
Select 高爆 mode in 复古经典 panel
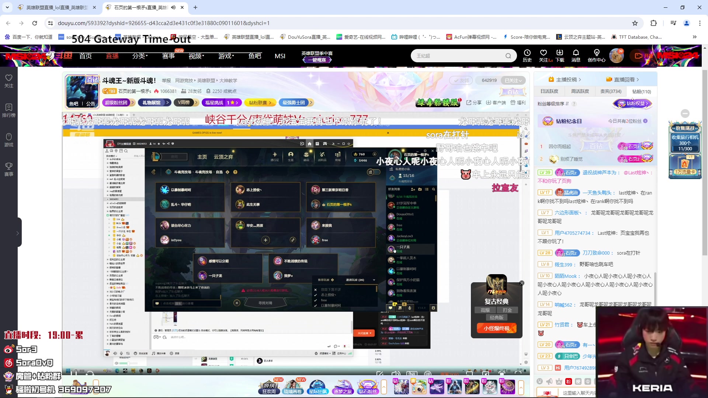tap(485, 310)
